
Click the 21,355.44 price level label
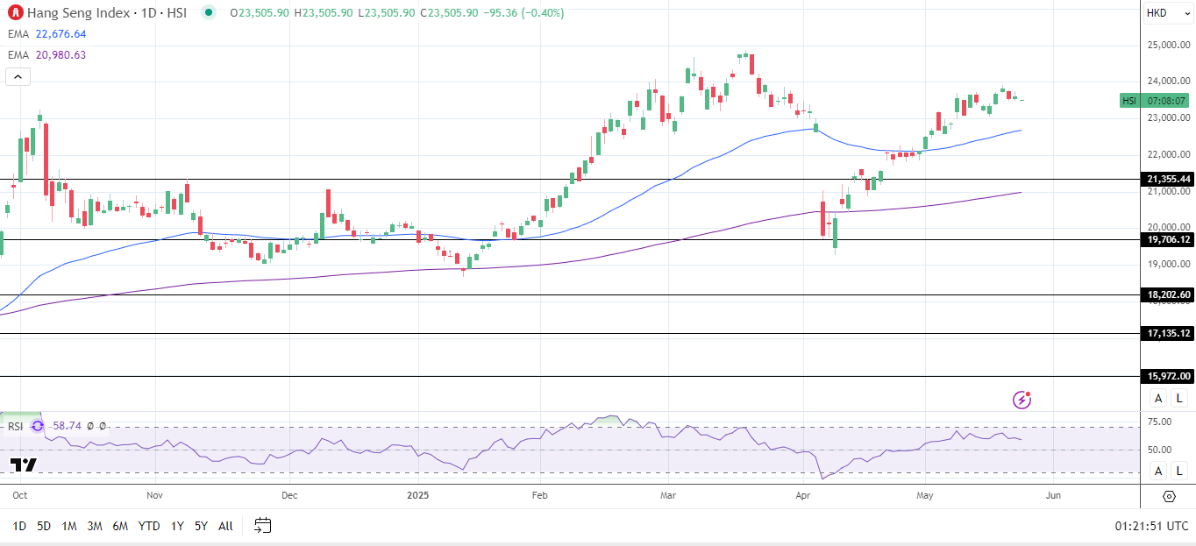point(1168,180)
